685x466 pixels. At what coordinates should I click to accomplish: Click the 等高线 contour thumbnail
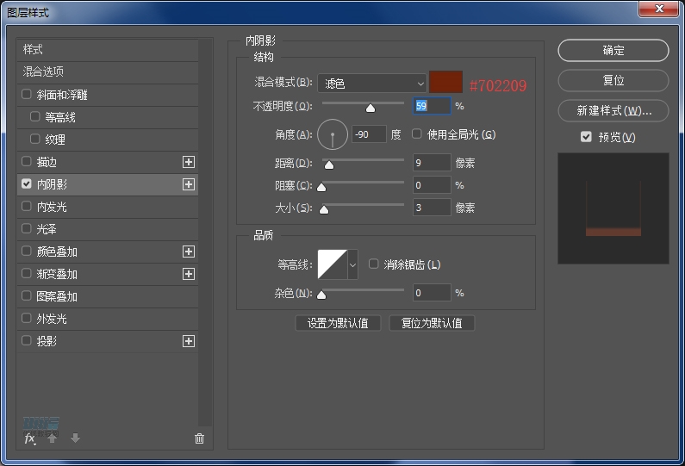click(333, 264)
